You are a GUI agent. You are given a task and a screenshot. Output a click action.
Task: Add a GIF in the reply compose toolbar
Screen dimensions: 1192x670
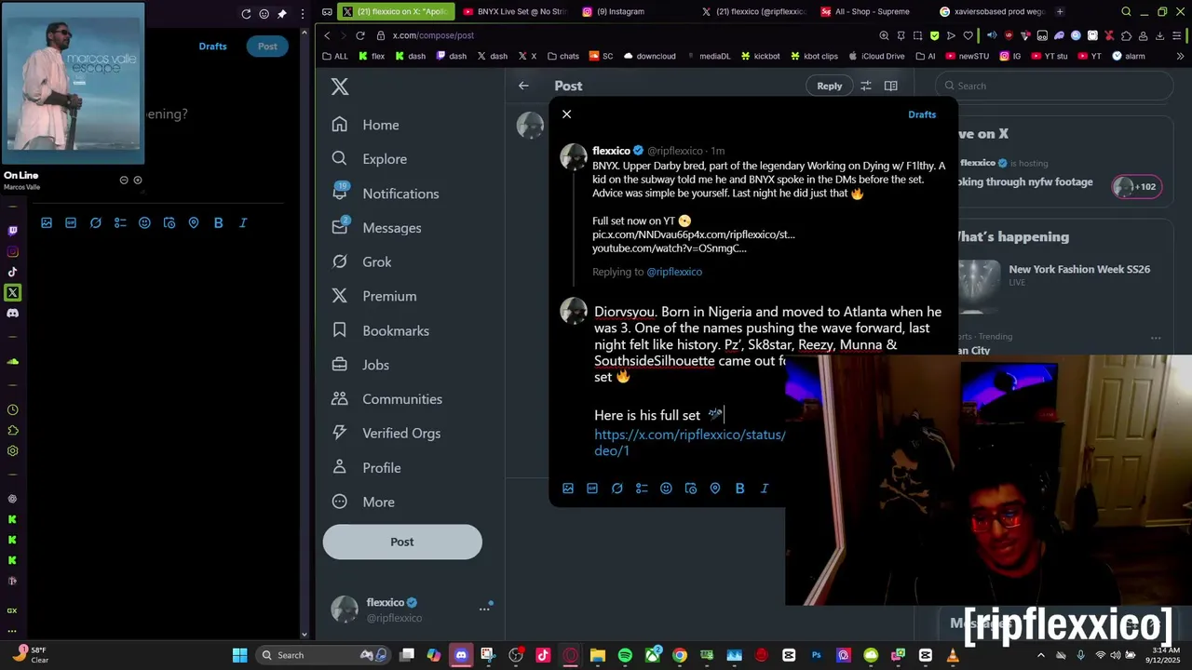tap(592, 489)
